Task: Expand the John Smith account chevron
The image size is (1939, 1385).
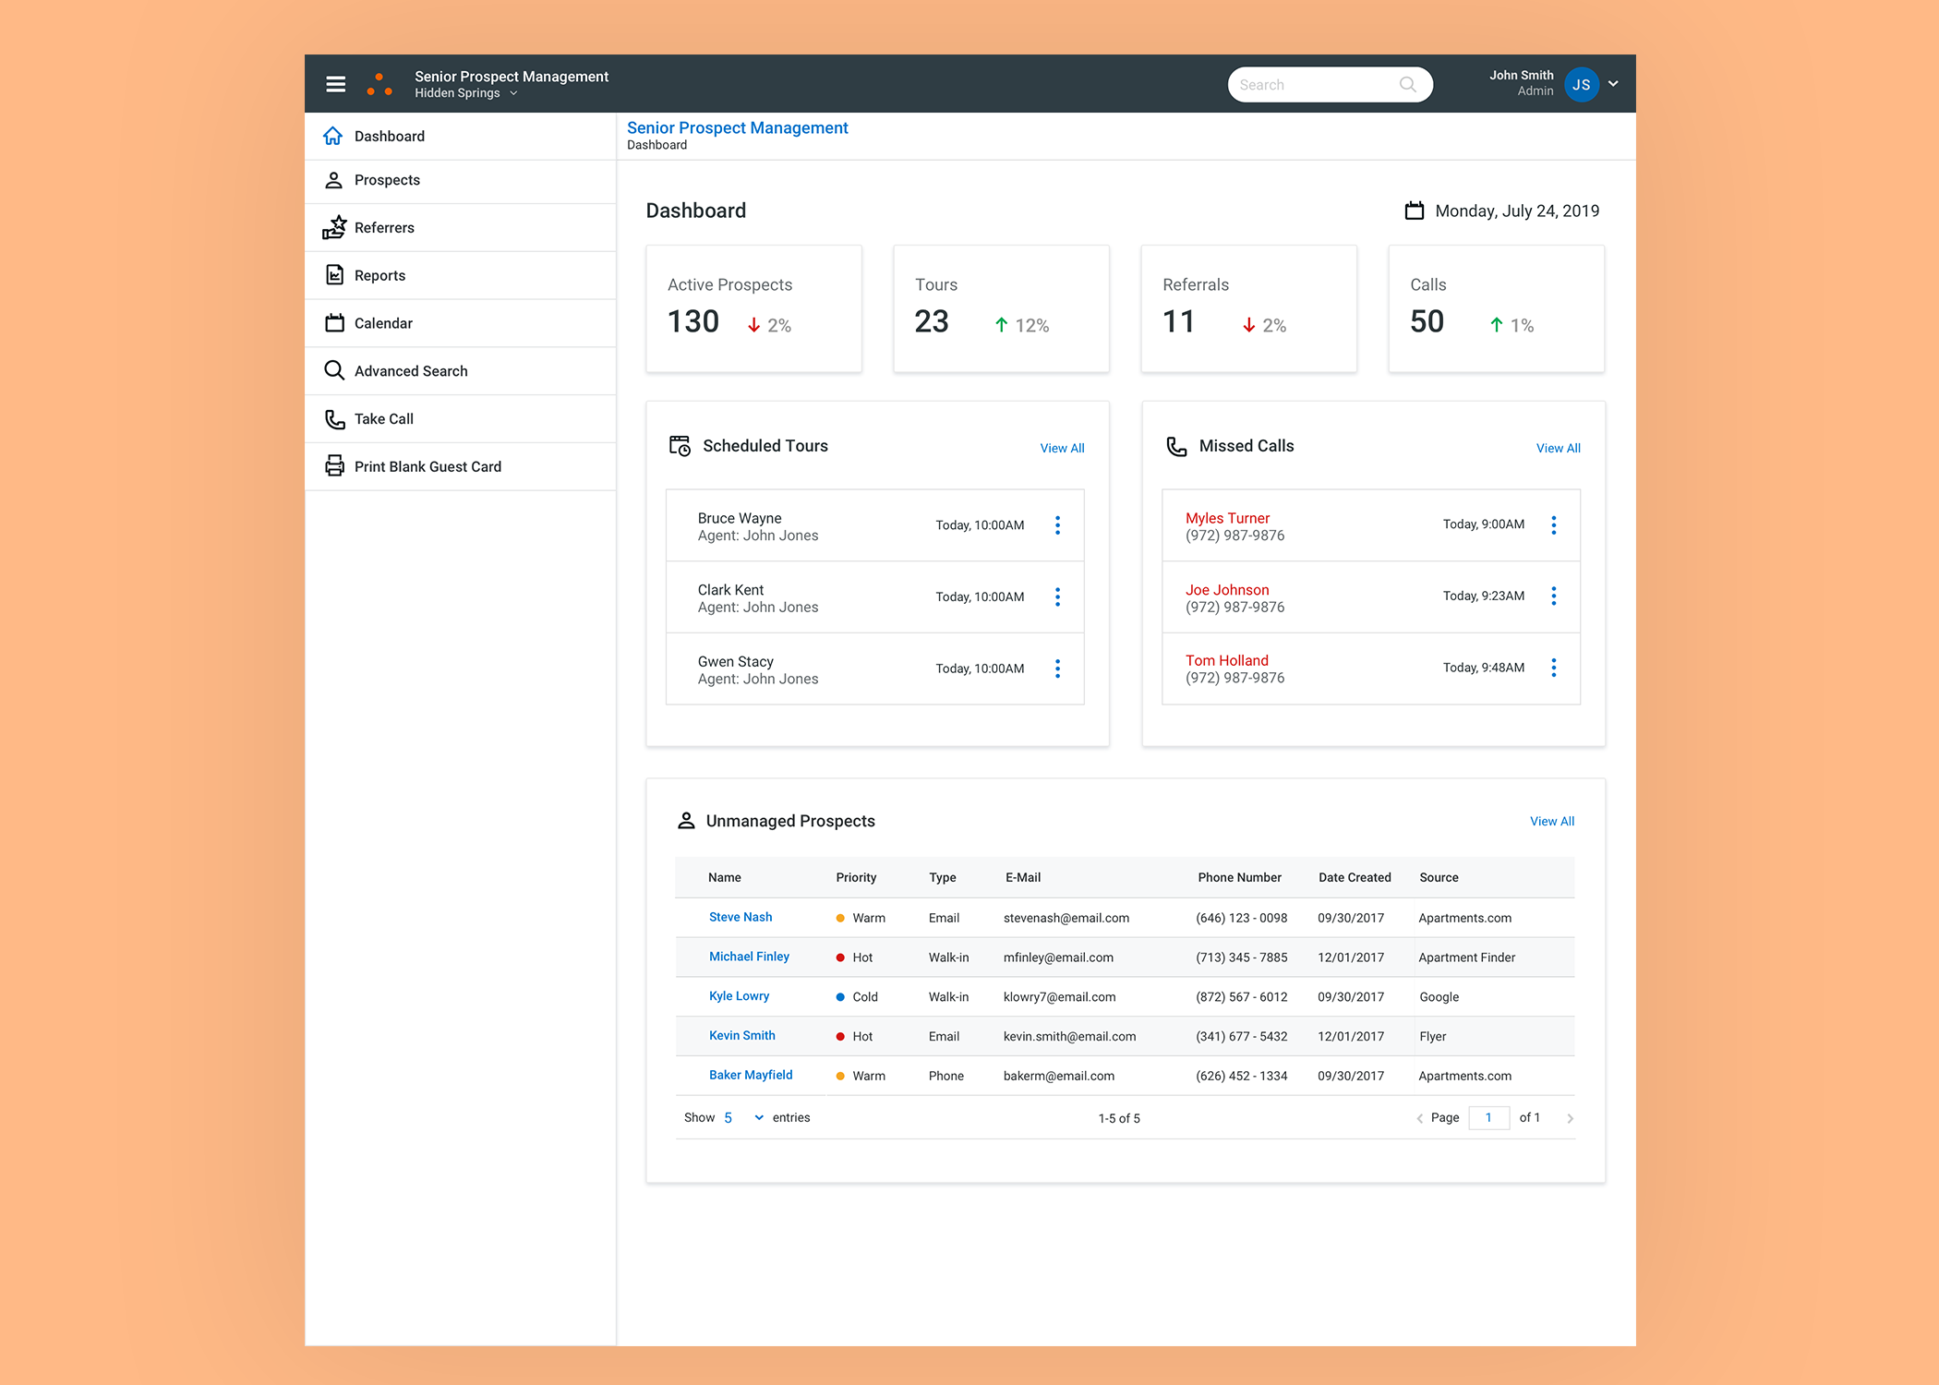Action: pyautogui.click(x=1613, y=84)
